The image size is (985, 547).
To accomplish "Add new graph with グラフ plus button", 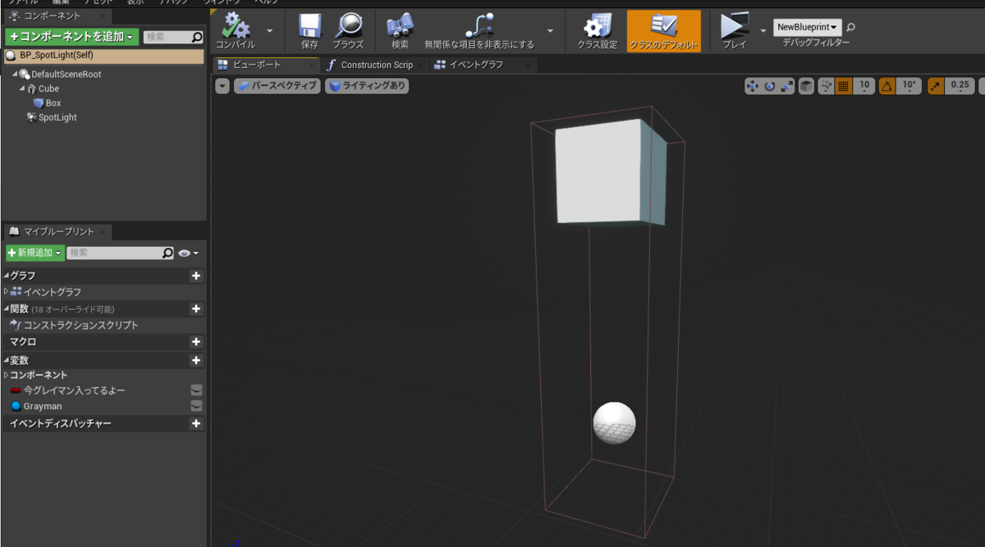I will point(196,276).
